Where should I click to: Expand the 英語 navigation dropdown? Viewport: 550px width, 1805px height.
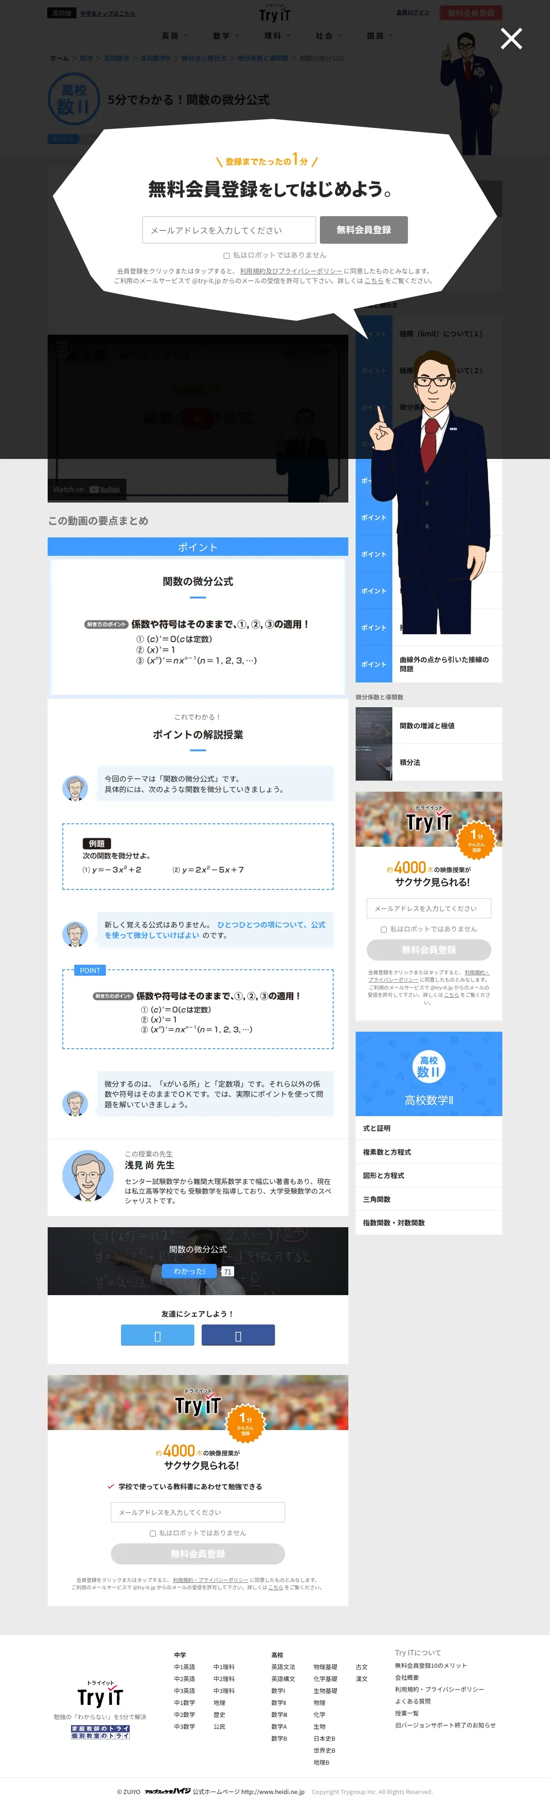click(175, 36)
